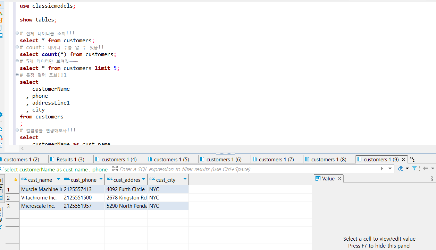Collapse the '# 5개' comment fold marker

pyautogui.click(x=17, y=61)
